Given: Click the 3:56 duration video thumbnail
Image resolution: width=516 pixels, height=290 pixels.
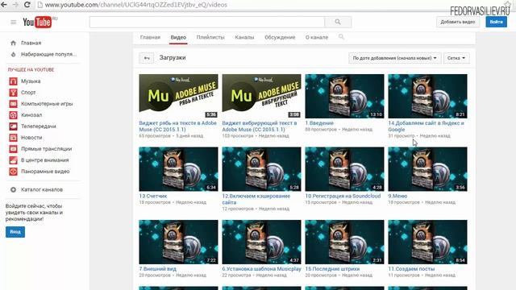Looking at the screenshot, I should coord(427,169).
